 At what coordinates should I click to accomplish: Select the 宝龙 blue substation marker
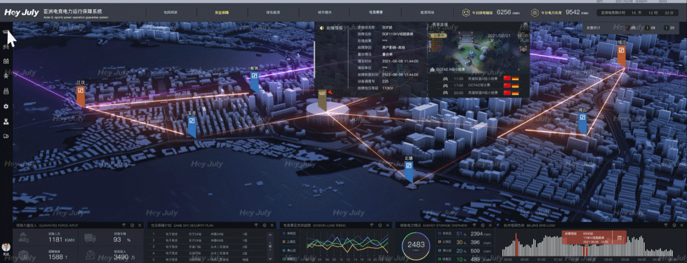pos(192,126)
